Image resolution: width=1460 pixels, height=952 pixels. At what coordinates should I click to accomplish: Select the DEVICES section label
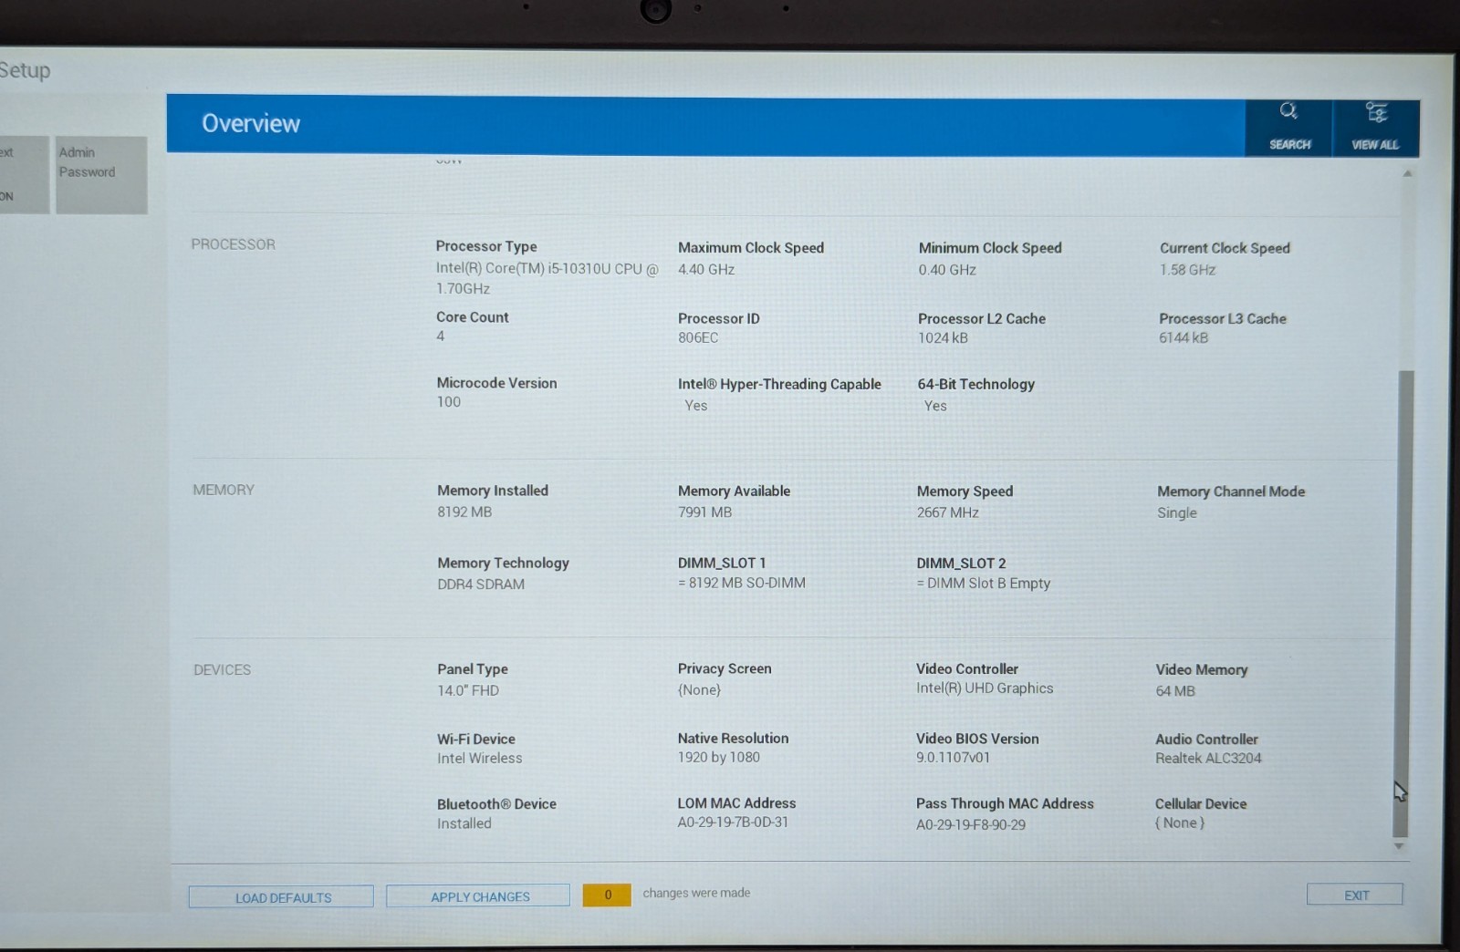tap(222, 669)
